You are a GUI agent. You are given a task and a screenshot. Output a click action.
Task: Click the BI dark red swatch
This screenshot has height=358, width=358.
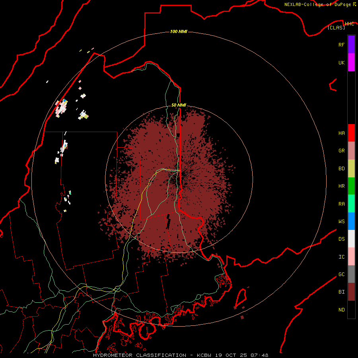click(351, 292)
